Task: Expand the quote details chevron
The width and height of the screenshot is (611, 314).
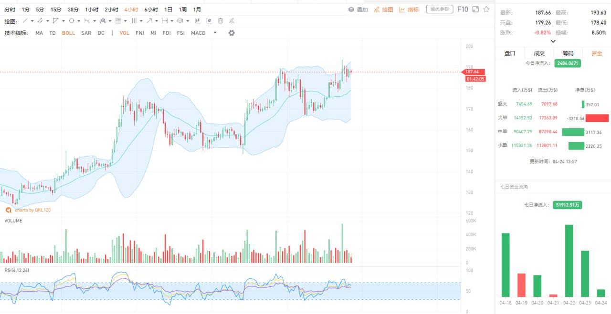Action: pyautogui.click(x=553, y=41)
